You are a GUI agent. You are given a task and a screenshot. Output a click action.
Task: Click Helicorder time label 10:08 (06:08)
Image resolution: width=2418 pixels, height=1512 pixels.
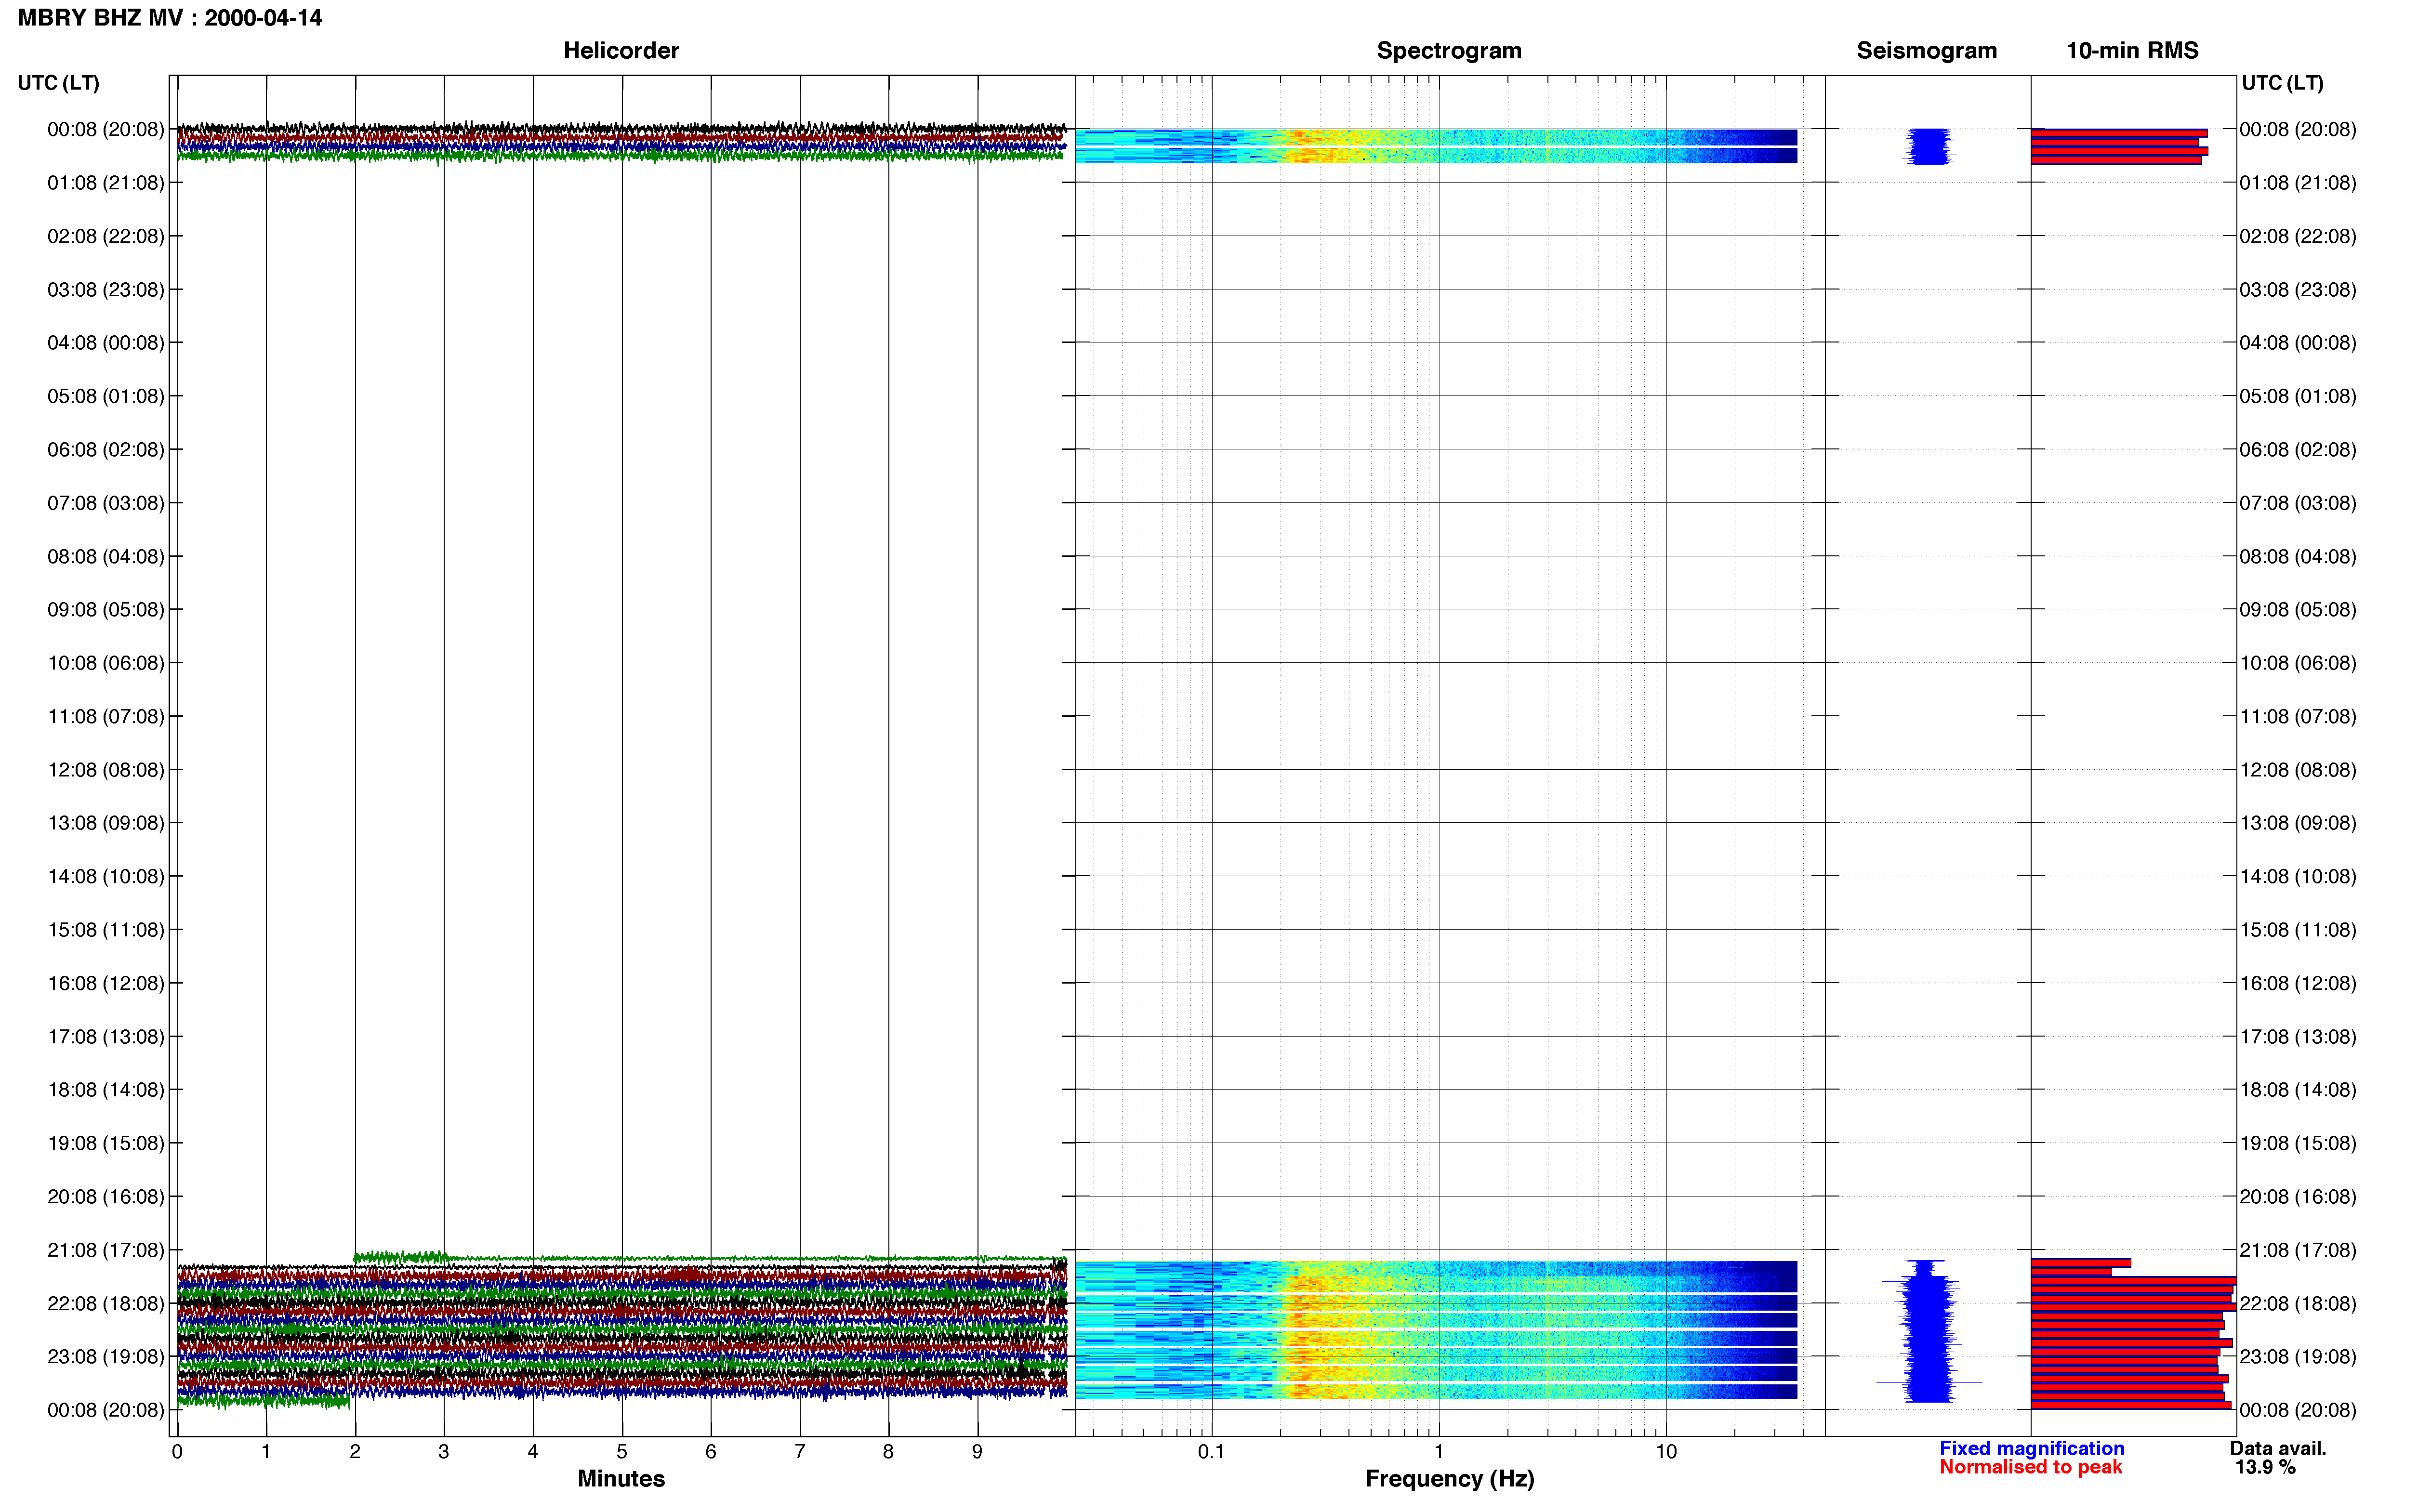point(106,663)
